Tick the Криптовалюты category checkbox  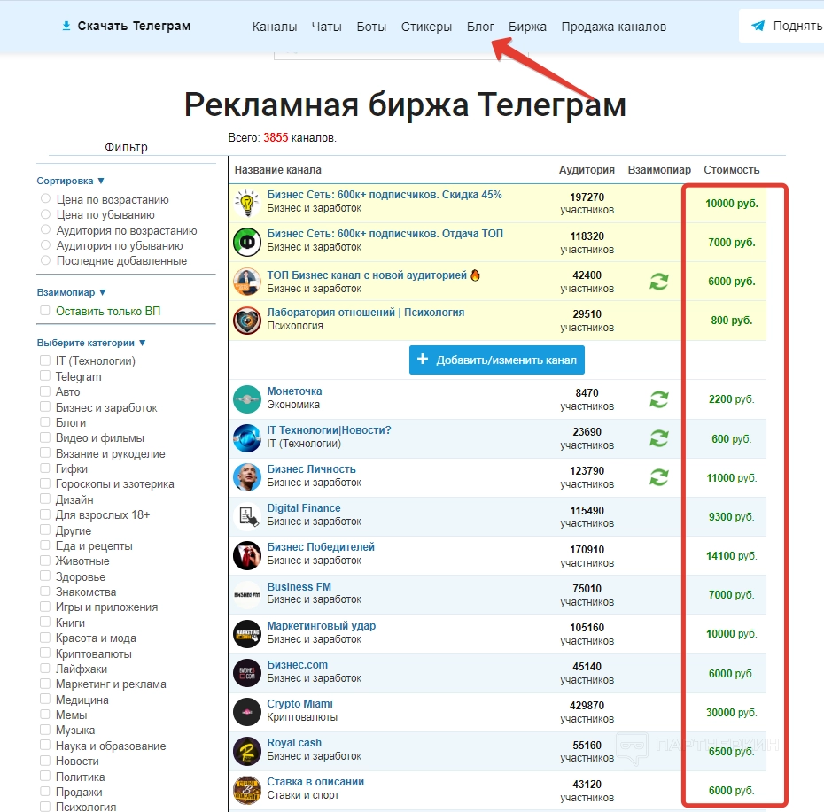pyautogui.click(x=45, y=653)
